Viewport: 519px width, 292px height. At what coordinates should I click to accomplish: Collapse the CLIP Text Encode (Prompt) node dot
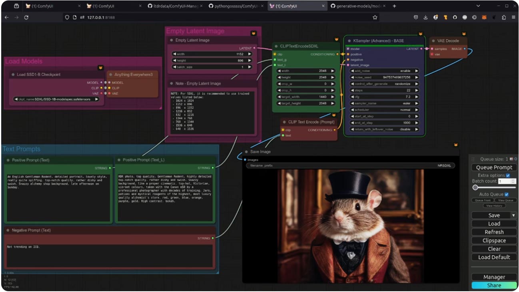tap(284, 122)
